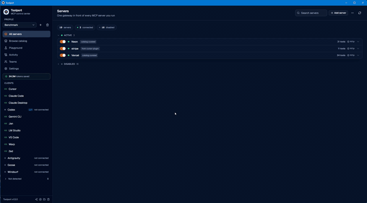Click the 19 servers filter pill
This screenshot has width=367, height=203.
[65, 28]
